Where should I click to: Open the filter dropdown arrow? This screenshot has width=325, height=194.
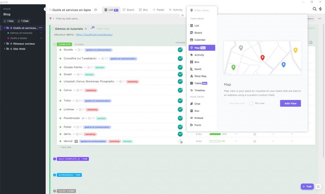(54, 19)
